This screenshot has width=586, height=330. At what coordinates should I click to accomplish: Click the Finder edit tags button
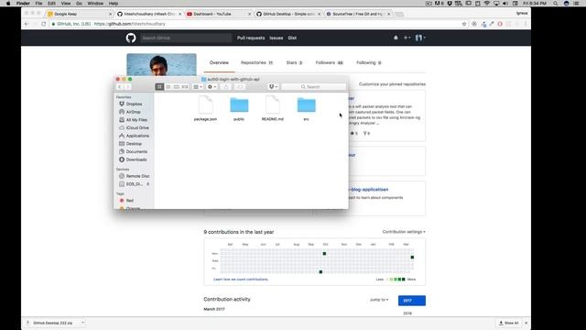click(240, 87)
